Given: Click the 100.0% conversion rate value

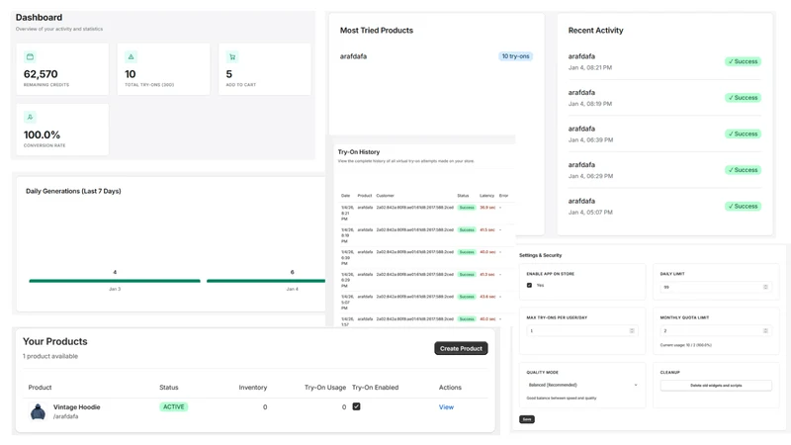Looking at the screenshot, I should point(42,134).
